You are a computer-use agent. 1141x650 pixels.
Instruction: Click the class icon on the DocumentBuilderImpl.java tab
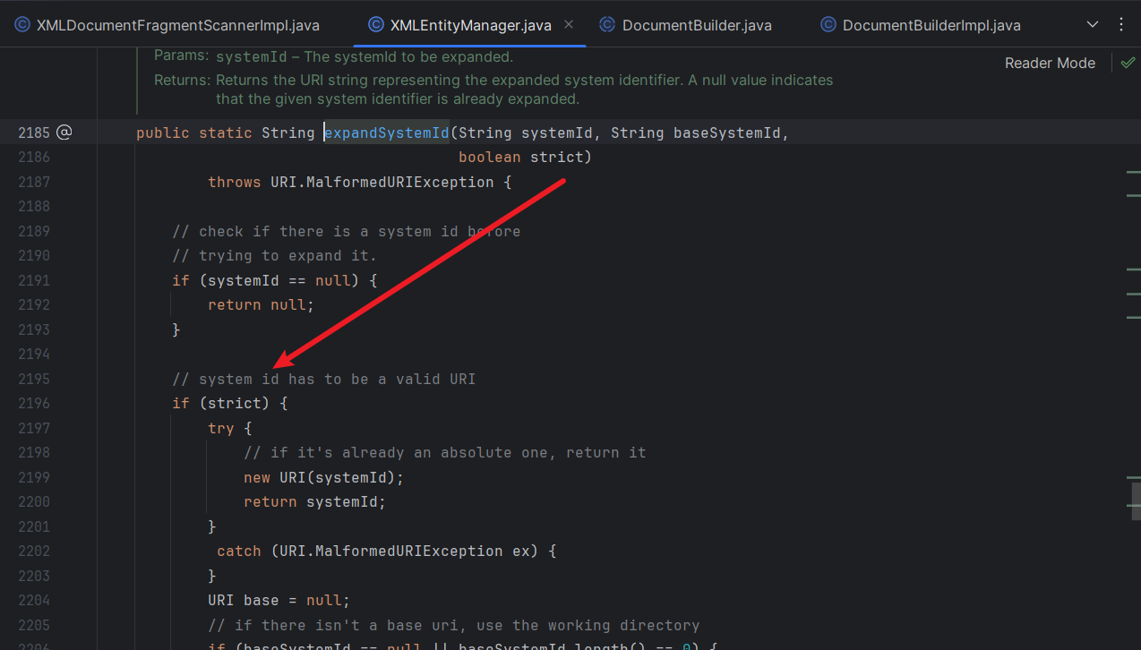pyautogui.click(x=828, y=25)
